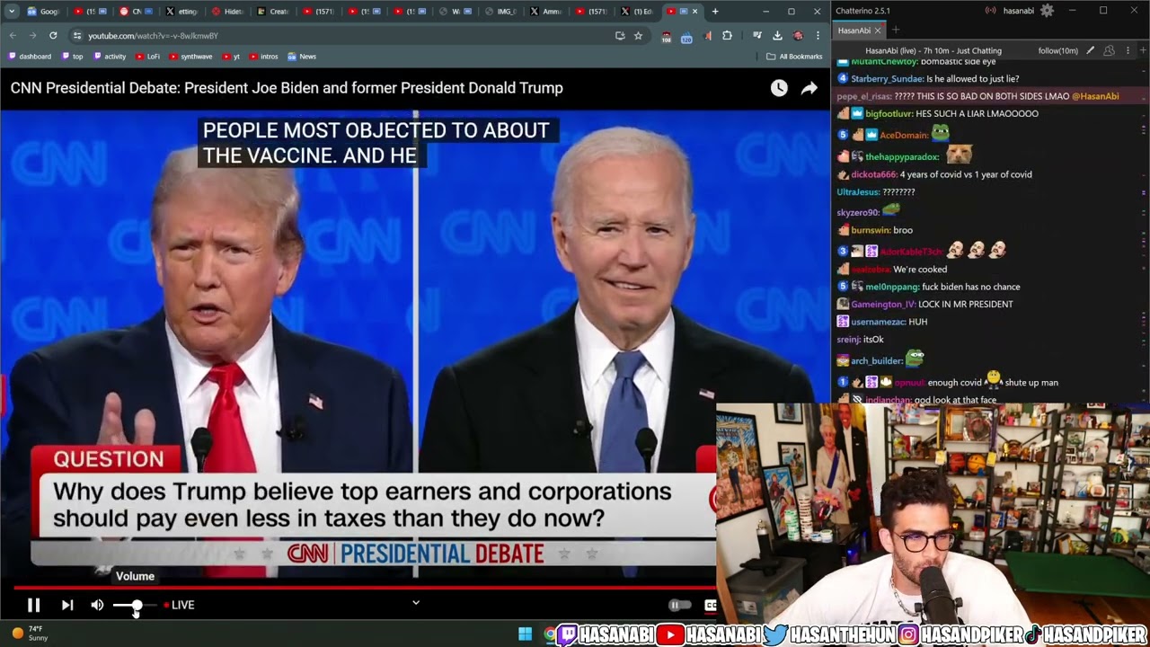Open media controls icon in Chrome toolbar
Screen dimensions: 1150x647
click(757, 35)
